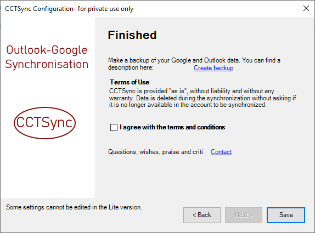Screen dimensions: 315x233
Task: Save the configuration
Action: [286, 215]
